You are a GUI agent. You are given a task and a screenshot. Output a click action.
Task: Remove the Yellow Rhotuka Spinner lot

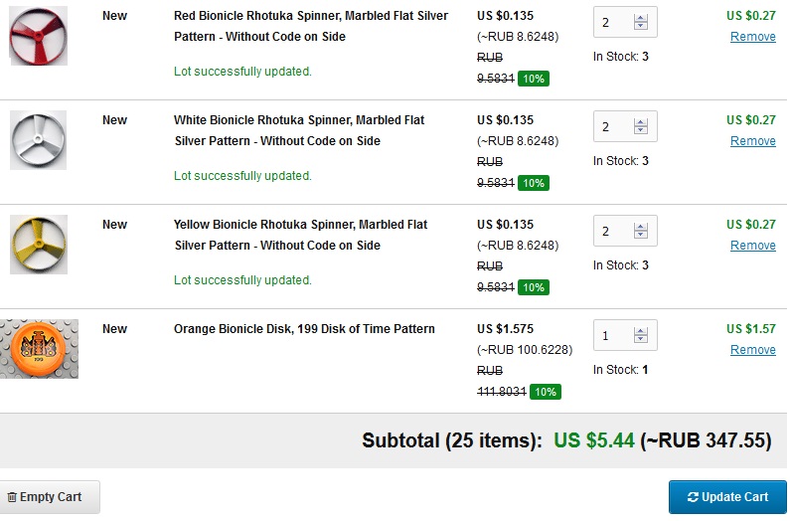pyautogui.click(x=752, y=246)
